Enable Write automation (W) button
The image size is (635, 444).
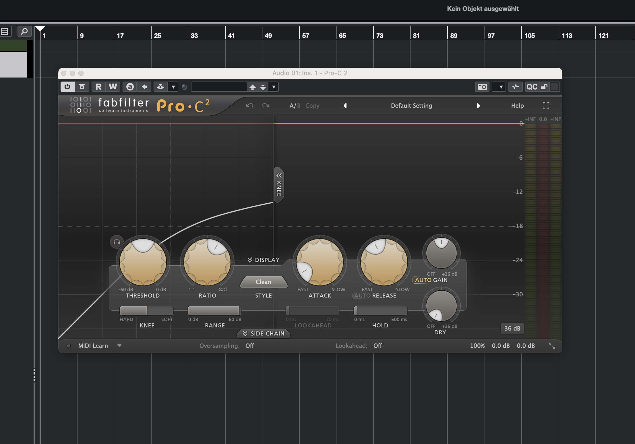point(113,87)
